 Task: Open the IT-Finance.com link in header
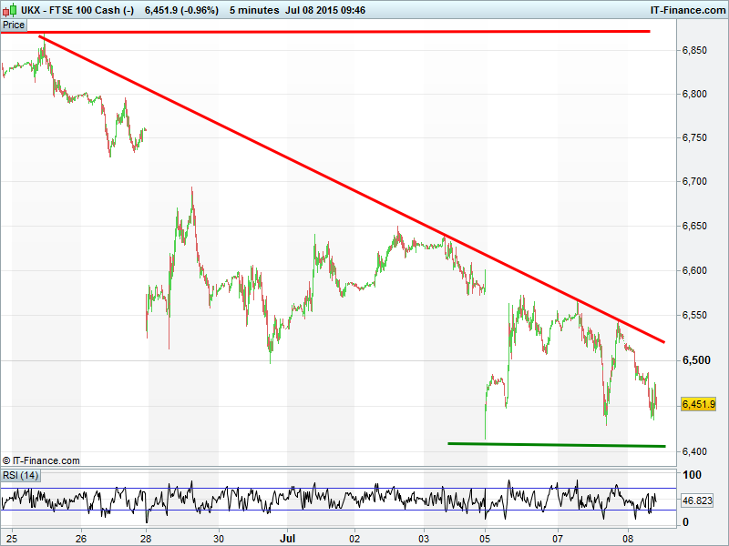click(x=688, y=10)
